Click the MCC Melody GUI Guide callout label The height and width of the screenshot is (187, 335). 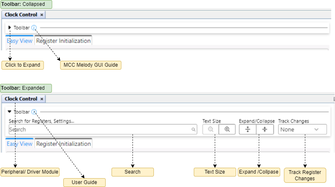(90, 65)
